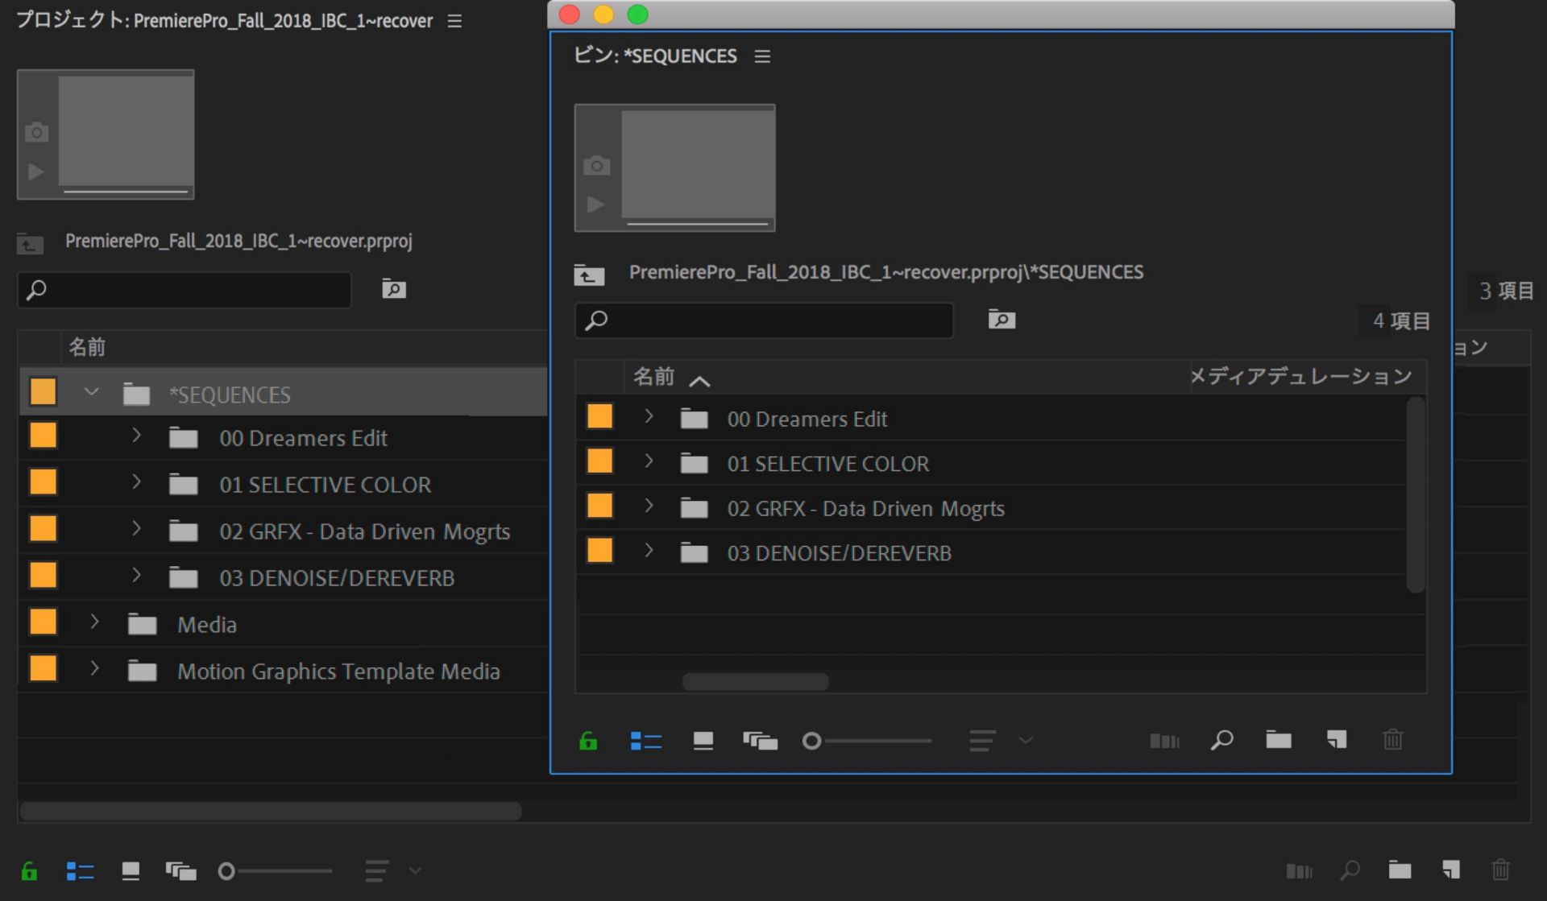This screenshot has height=901, width=1547.
Task: Expand 01 SELECTIVE COLOR in Project panel
Action: coord(136,482)
